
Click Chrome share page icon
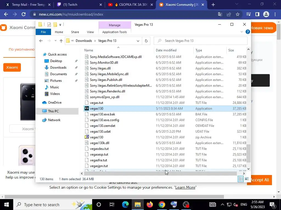pos(229,14)
